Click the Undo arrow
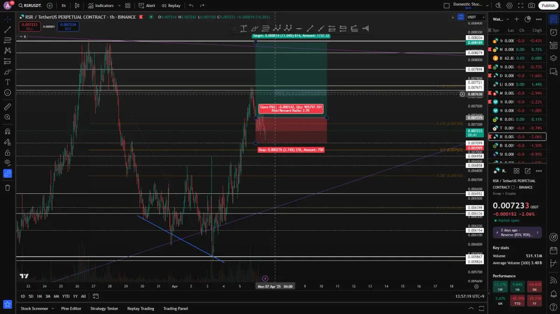The width and height of the screenshot is (560, 314). 191,6
